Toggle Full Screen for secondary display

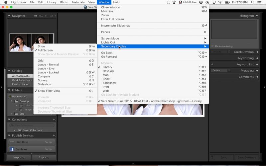(x=65, y=50)
